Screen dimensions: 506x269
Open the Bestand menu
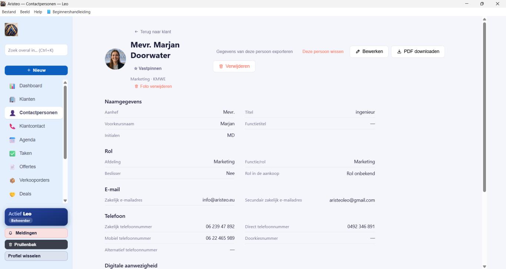[9, 12]
